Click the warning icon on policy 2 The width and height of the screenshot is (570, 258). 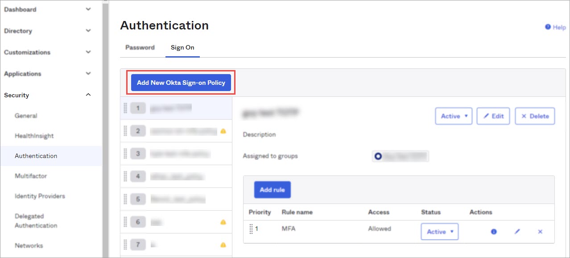(x=223, y=131)
